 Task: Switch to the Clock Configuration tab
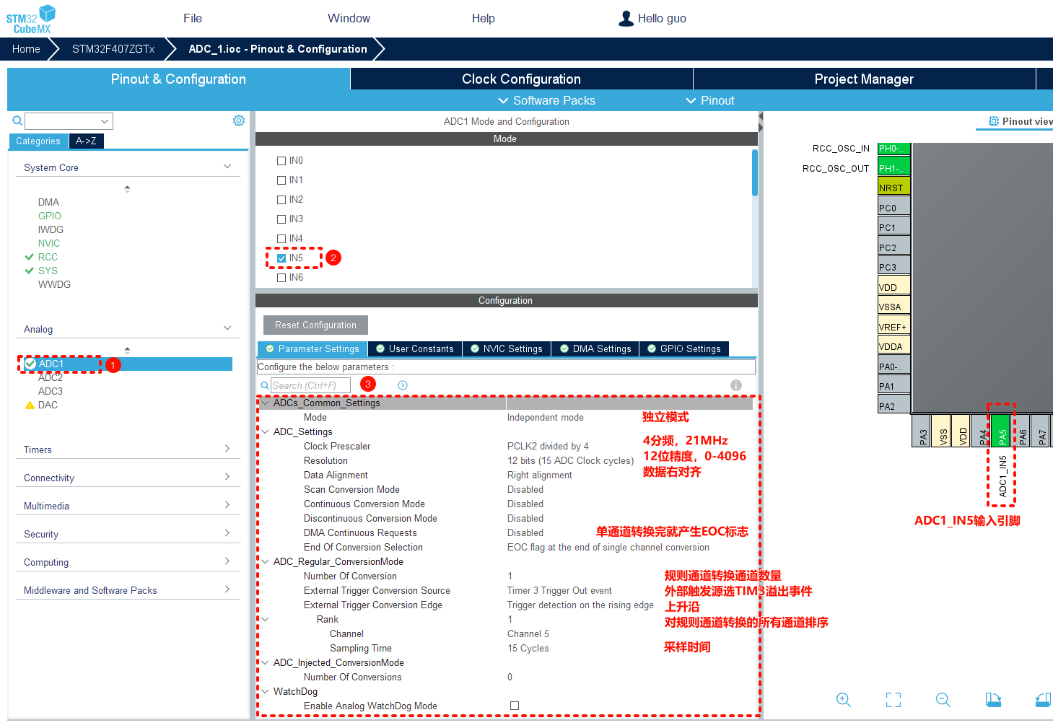tap(521, 79)
